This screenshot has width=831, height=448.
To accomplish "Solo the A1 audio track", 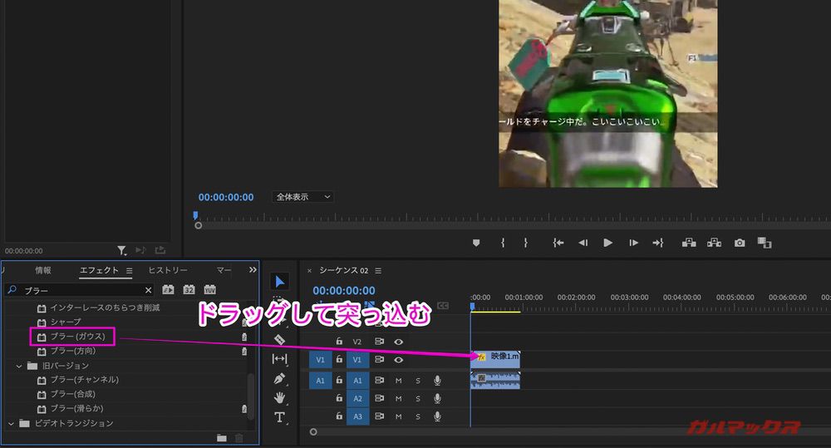I will (x=418, y=381).
